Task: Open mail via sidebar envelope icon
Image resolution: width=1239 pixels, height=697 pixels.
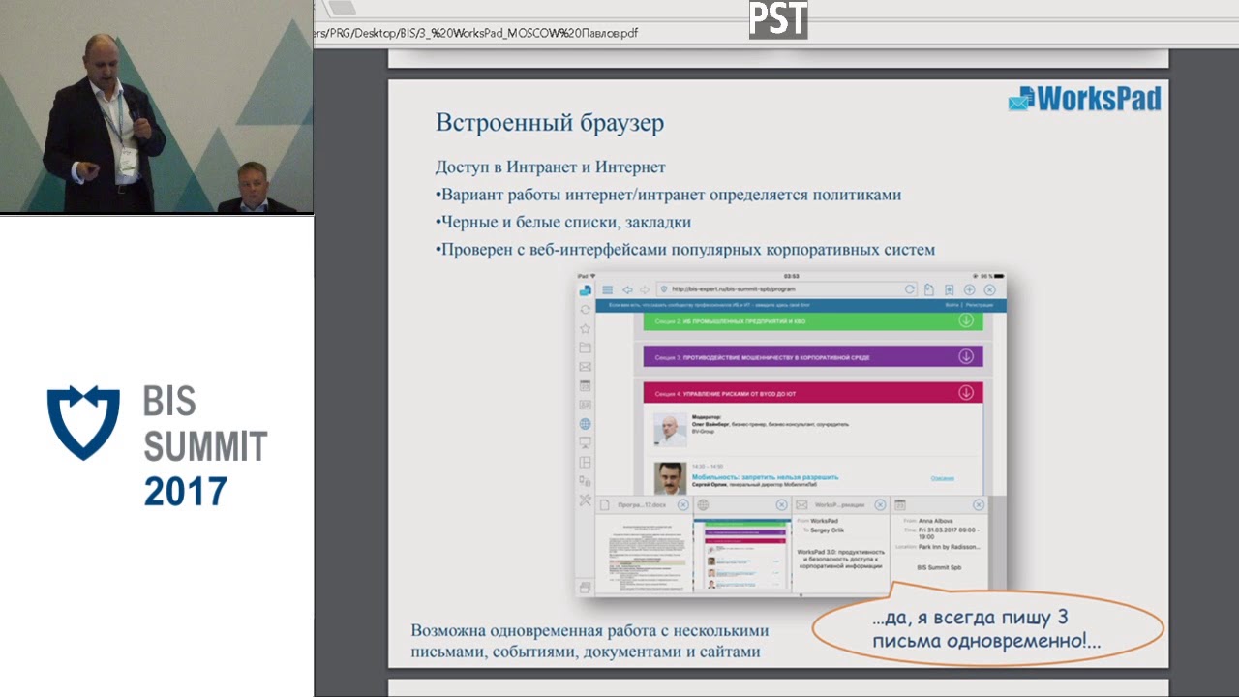Action: pyautogui.click(x=585, y=367)
